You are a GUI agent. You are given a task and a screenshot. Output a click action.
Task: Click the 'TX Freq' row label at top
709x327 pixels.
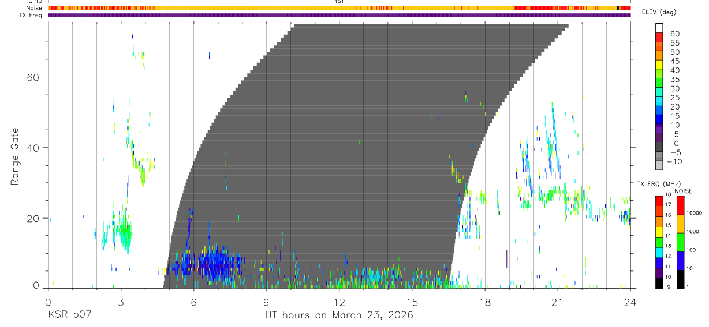31,15
